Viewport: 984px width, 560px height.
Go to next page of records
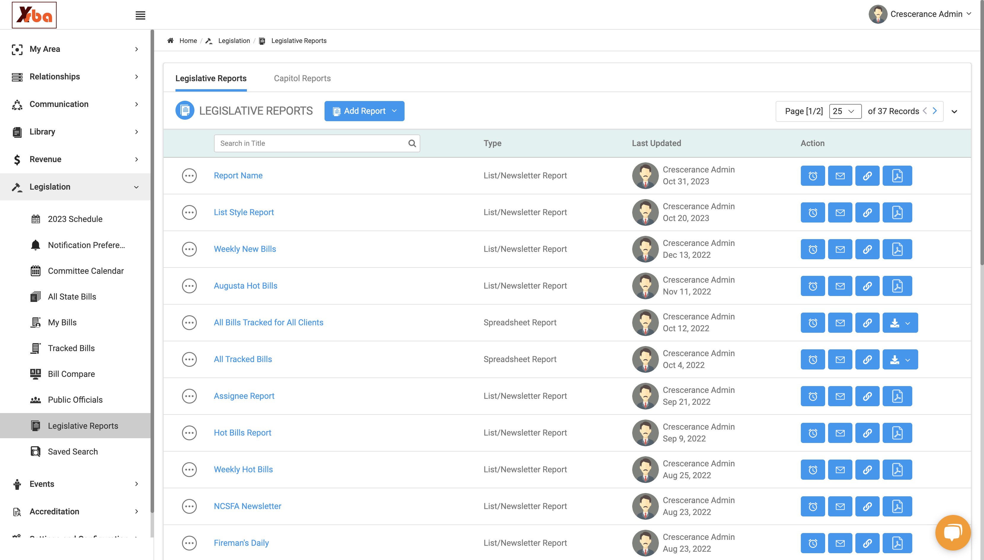pos(935,111)
